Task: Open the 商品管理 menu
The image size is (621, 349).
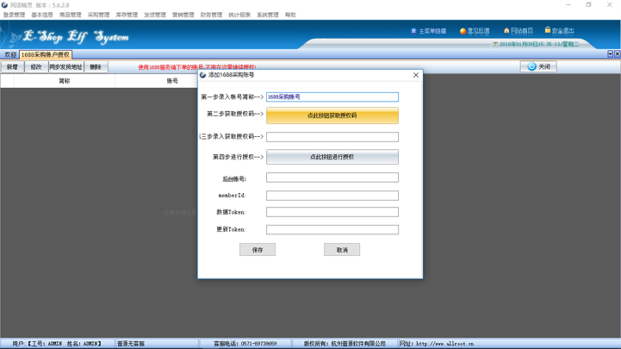Action: [70, 15]
